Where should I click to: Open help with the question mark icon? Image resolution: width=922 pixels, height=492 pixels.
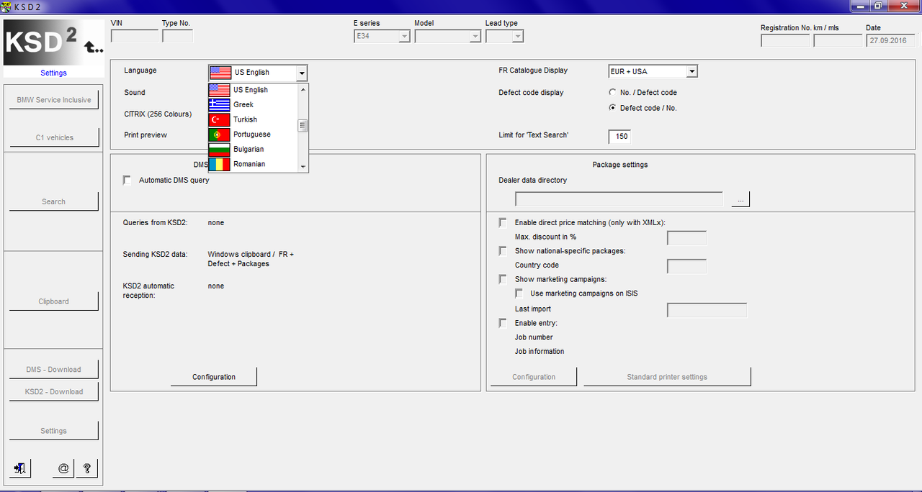(86, 468)
